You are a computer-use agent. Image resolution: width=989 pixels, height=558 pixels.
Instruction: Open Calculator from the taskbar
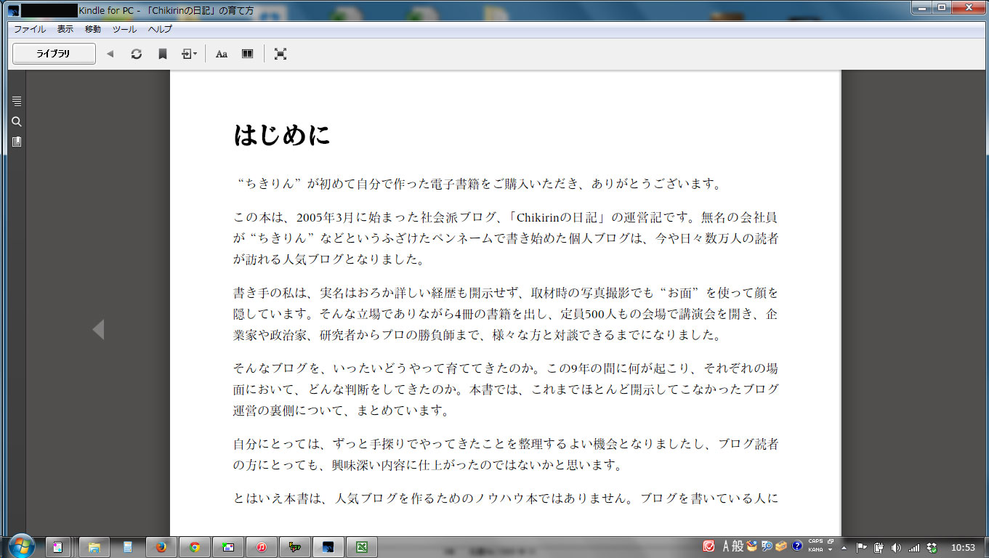128,547
